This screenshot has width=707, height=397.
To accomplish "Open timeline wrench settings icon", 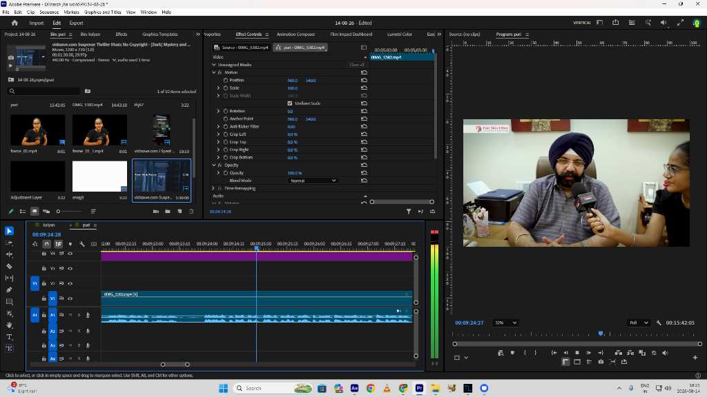I will tap(82, 244).
